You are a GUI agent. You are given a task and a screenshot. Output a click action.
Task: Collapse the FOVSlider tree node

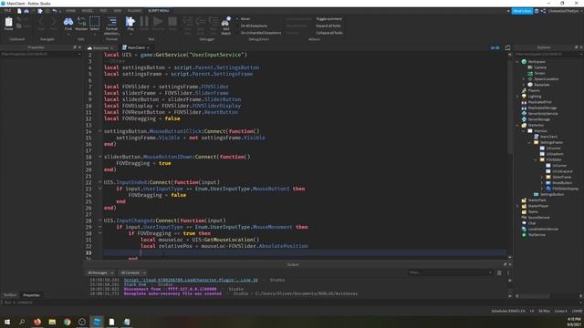tap(536, 160)
